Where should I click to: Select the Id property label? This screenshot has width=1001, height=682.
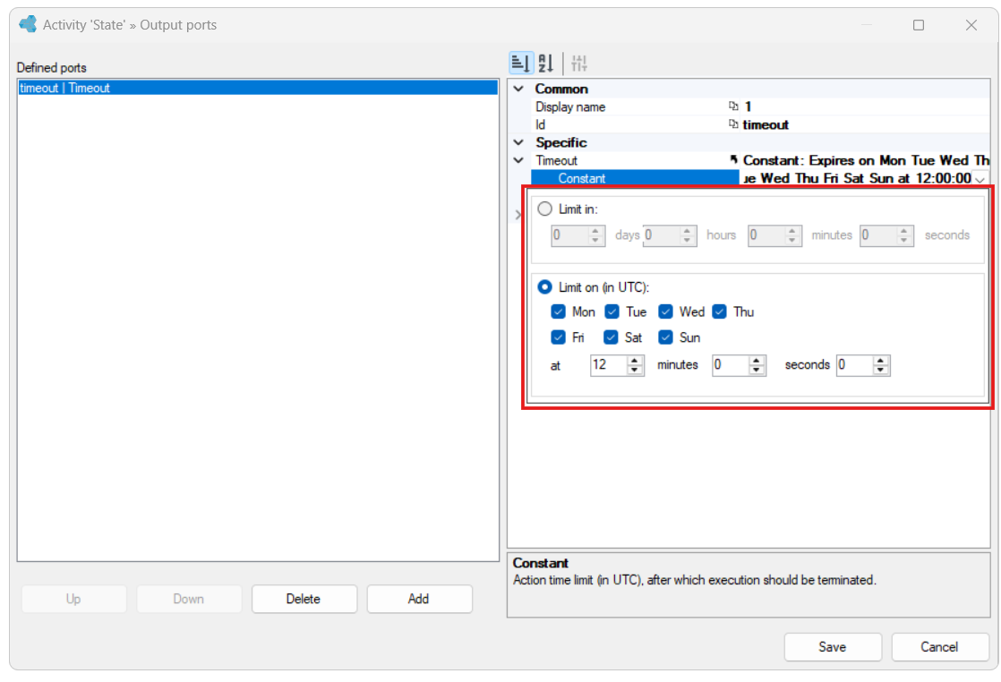click(x=540, y=124)
